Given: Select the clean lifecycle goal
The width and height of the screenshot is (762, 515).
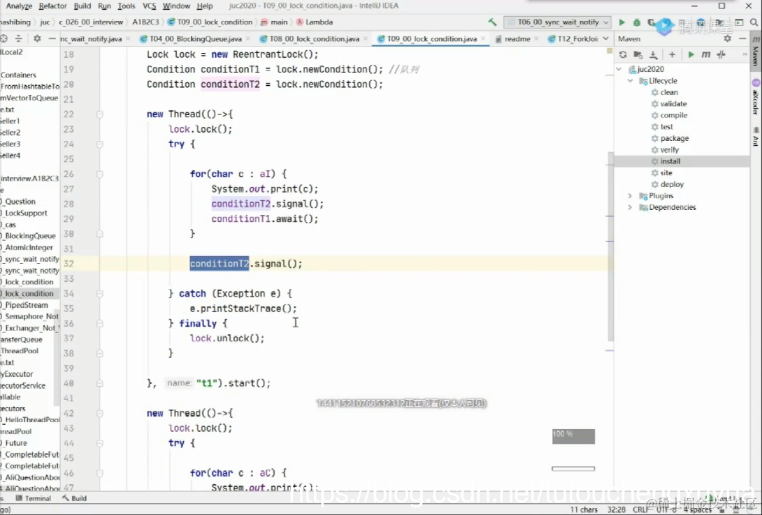Looking at the screenshot, I should pos(669,92).
